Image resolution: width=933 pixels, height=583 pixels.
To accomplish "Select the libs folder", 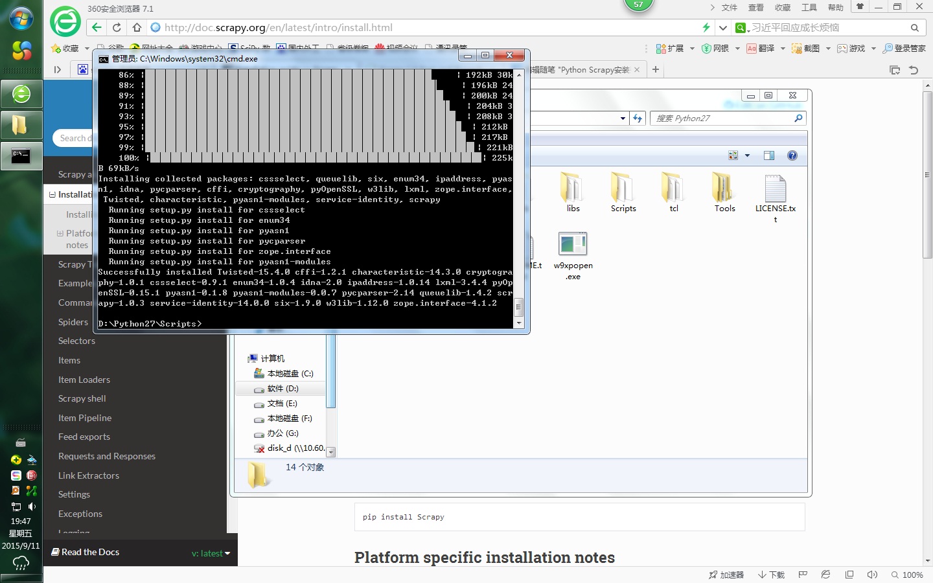I will click(x=573, y=192).
